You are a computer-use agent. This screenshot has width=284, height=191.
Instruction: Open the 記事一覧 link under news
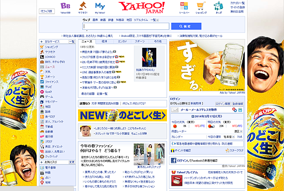tap(102, 94)
